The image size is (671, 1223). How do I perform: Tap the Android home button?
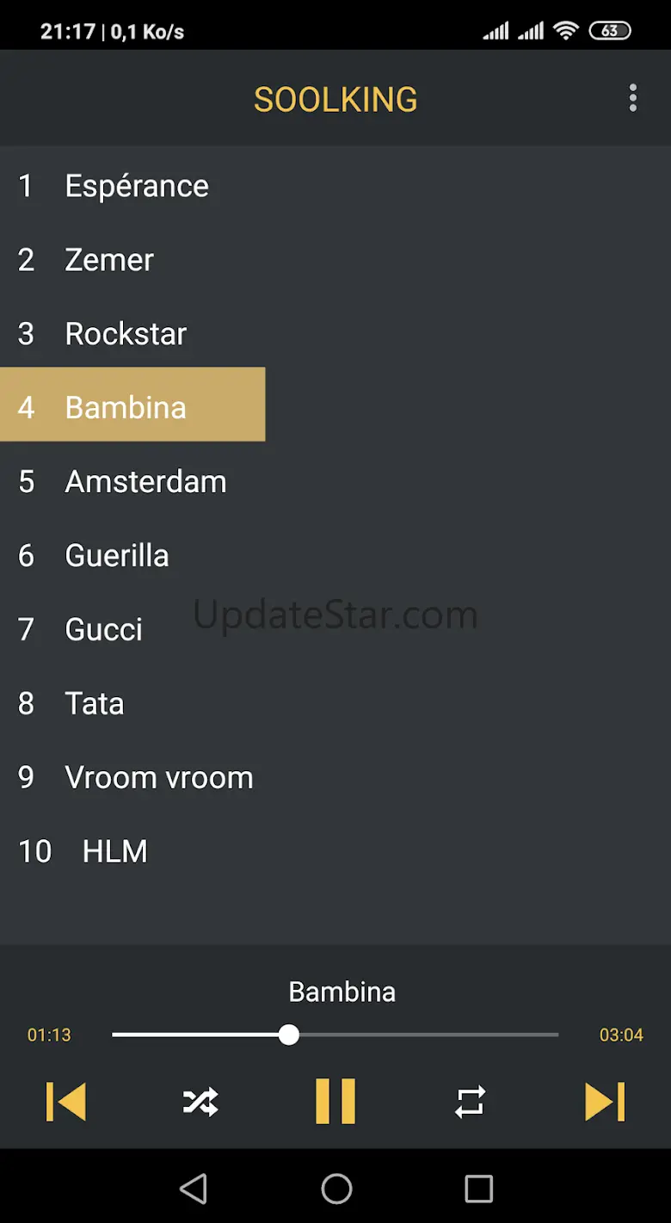[x=336, y=1189]
